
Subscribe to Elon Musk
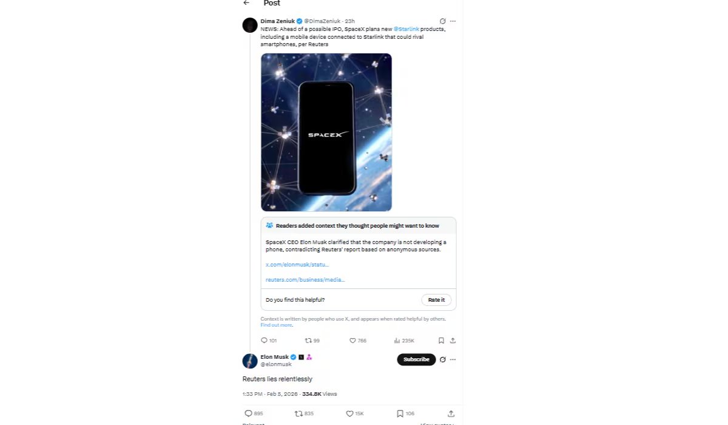[416, 359]
